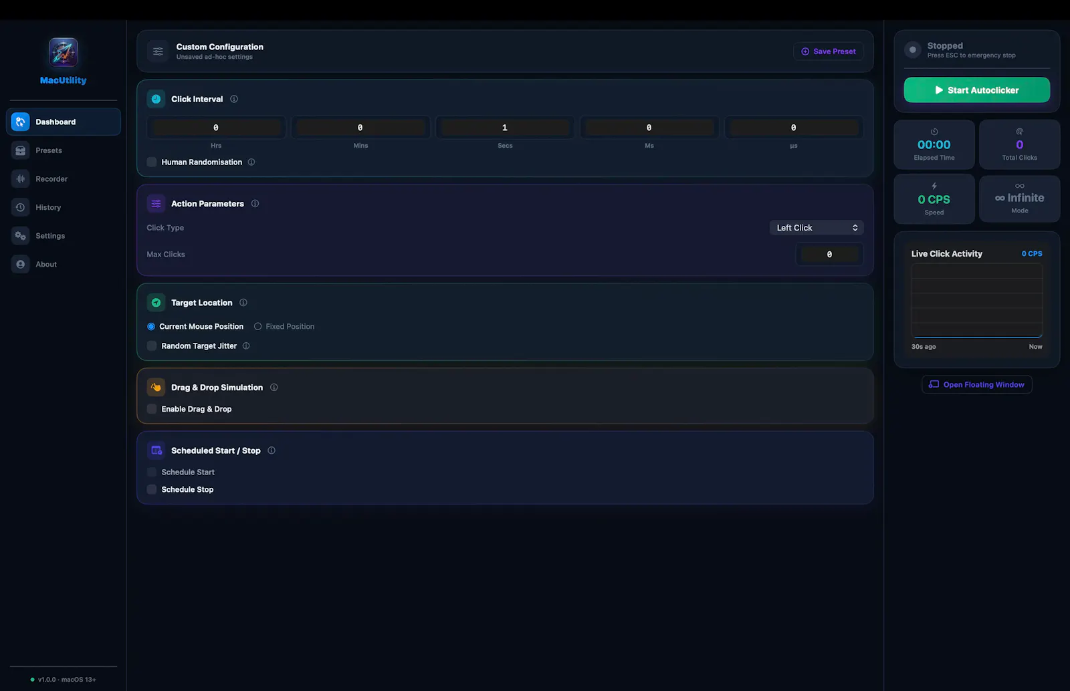The height and width of the screenshot is (691, 1070).
Task: Click the MacUtility app logo icon
Action: tap(64, 52)
